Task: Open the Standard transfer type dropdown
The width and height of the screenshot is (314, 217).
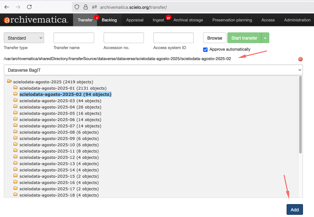Action: [24, 38]
